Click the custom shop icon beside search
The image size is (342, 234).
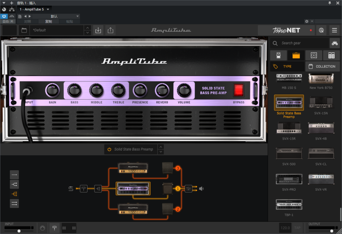[x=335, y=43]
